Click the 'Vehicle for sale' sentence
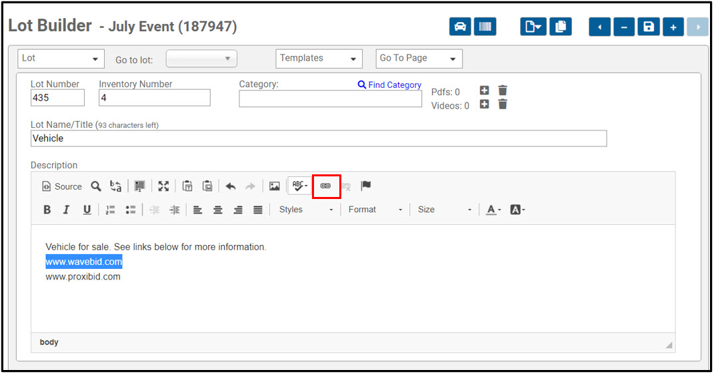The height and width of the screenshot is (374, 714). 156,247
